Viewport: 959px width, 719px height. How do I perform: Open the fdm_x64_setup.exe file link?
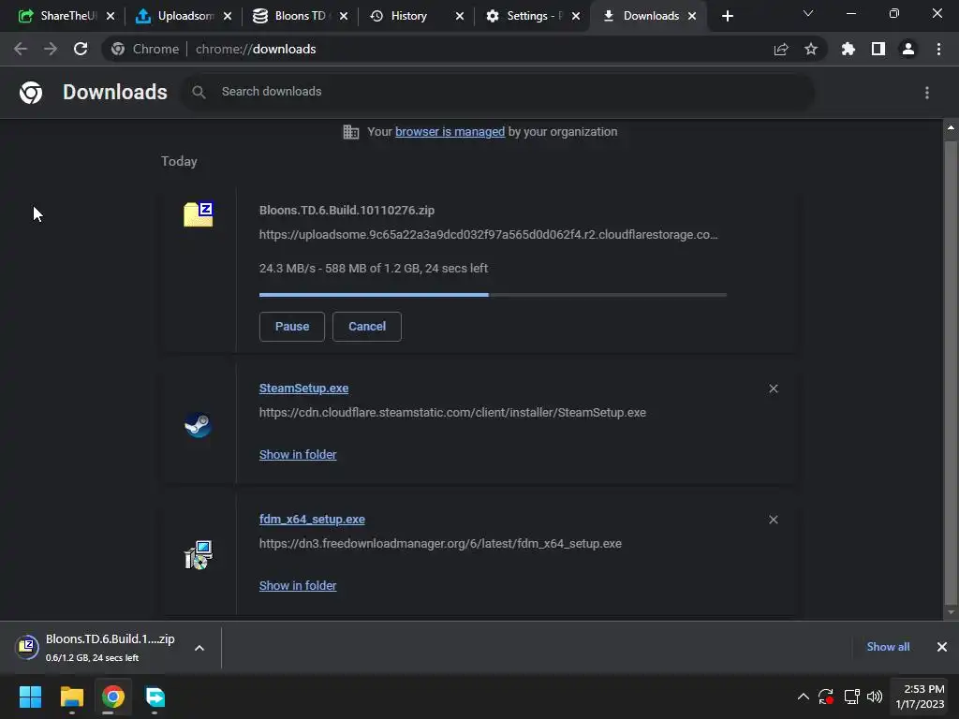pos(312,519)
